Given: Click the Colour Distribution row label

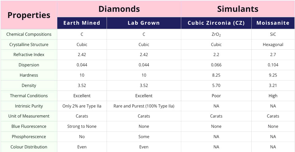Looking at the screenshot, I should point(29,147).
